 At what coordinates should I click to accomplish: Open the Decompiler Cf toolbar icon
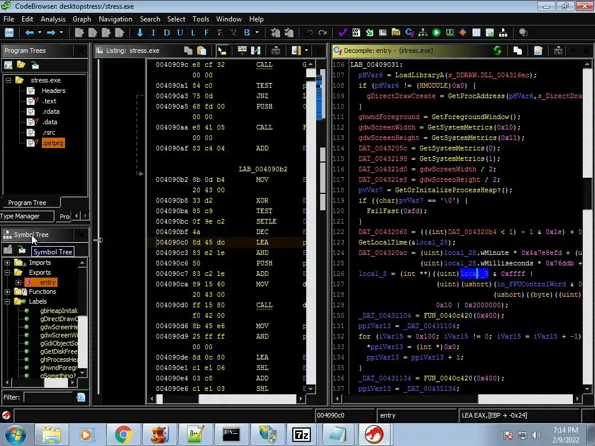410,33
